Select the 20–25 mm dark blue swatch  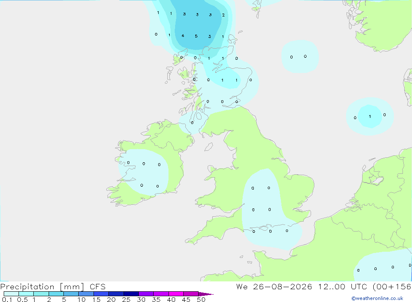coord(116,294)
